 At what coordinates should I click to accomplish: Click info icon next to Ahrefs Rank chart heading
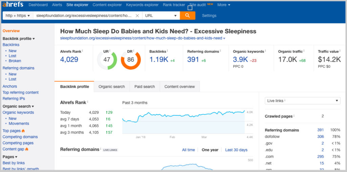pyautogui.click(x=88, y=102)
